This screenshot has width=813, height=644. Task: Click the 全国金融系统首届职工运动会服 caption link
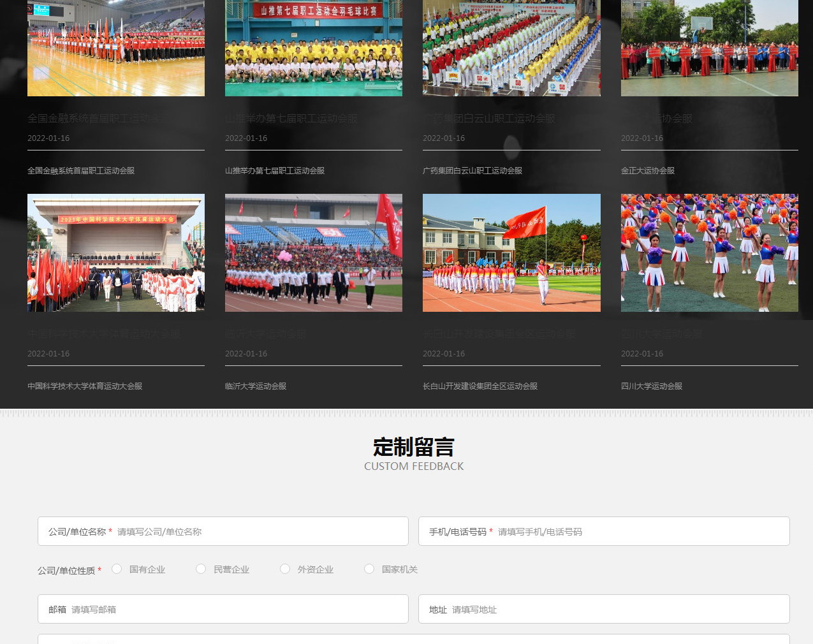coord(81,171)
